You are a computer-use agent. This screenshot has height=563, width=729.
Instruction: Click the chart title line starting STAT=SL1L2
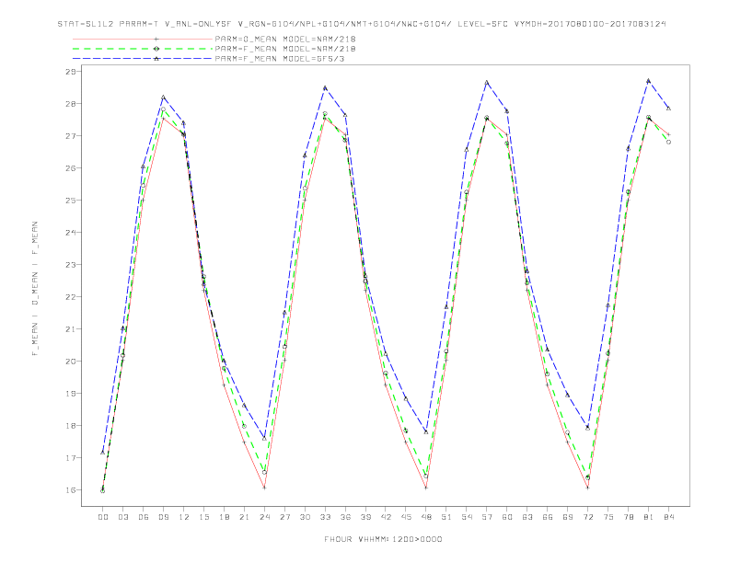(362, 24)
